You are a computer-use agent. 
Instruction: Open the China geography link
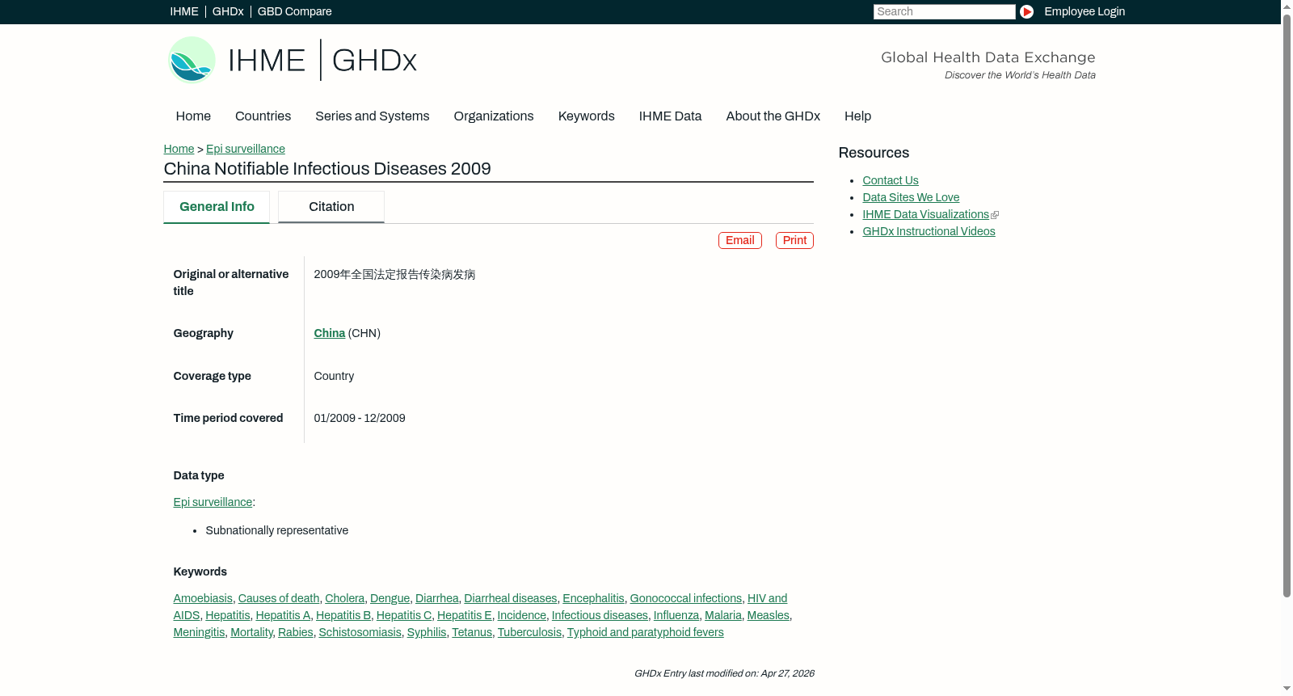(330, 333)
